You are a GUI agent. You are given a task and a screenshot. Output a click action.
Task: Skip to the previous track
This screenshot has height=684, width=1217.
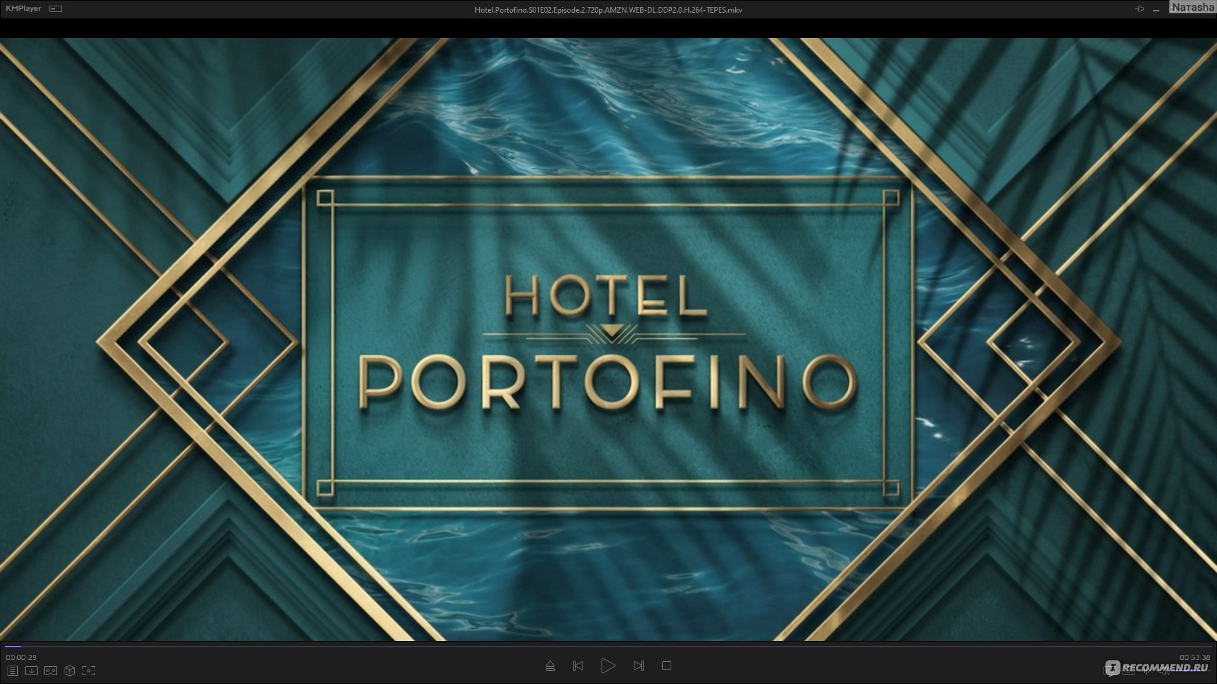578,666
